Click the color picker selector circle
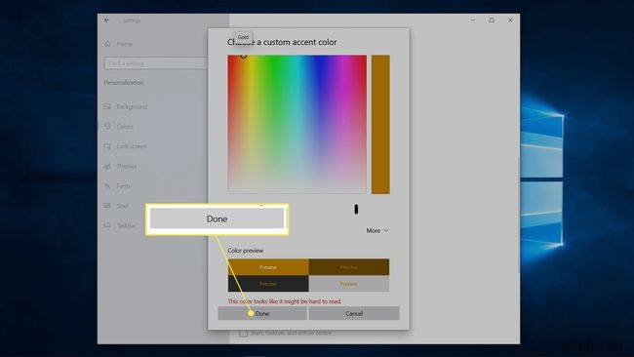 (x=244, y=56)
